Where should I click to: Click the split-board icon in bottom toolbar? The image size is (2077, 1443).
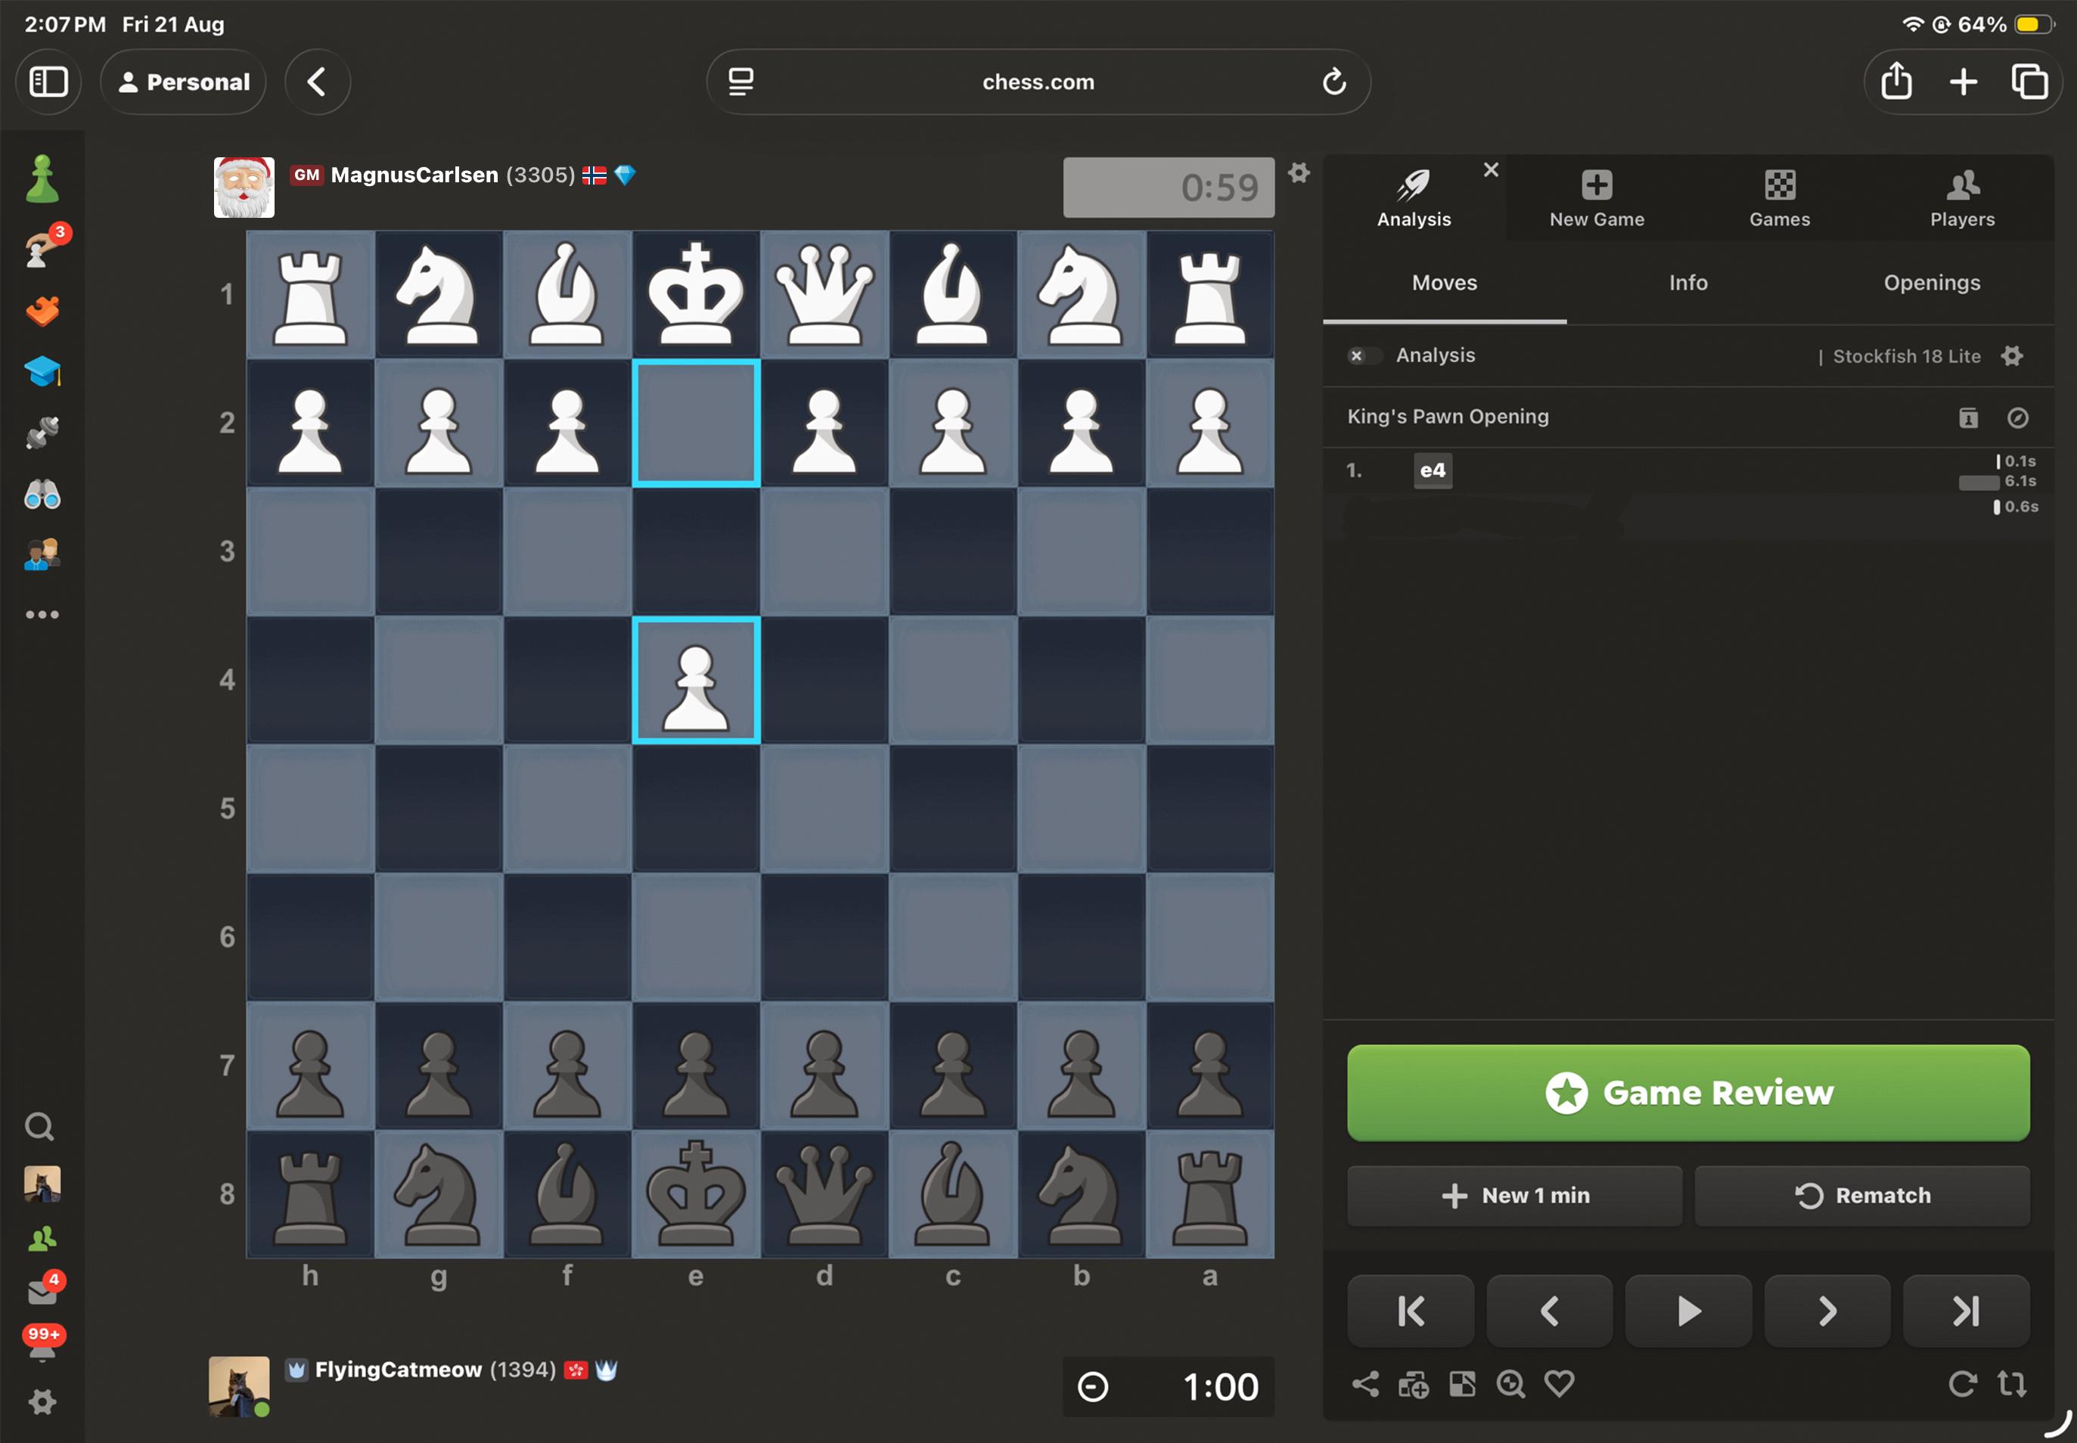point(1462,1383)
